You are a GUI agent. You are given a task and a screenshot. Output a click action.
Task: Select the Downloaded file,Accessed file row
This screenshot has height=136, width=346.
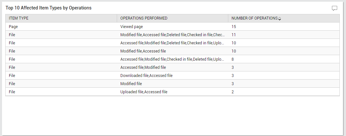tap(173, 75)
